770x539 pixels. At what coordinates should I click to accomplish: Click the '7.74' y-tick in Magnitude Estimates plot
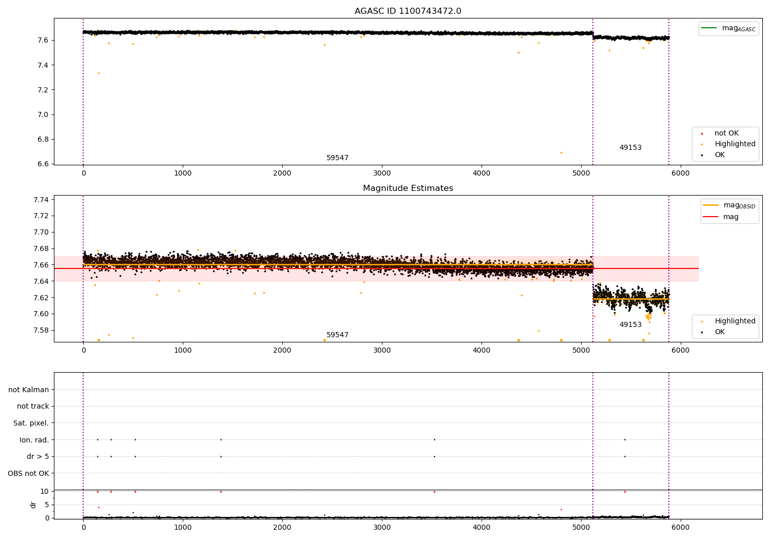tap(41, 200)
